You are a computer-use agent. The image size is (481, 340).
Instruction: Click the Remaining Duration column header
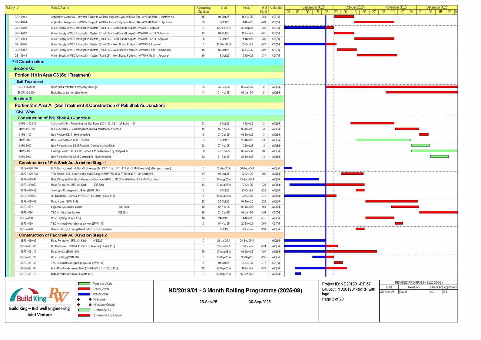pos(203,10)
